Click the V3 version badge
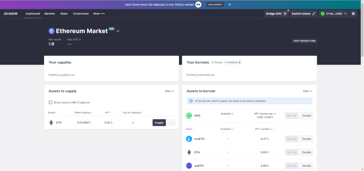364x171 pixels. click(112, 29)
